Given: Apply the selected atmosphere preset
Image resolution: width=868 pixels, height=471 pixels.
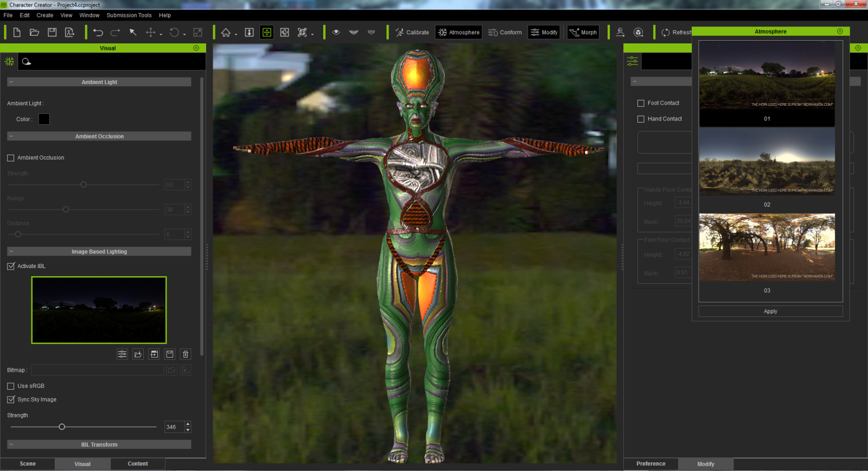Looking at the screenshot, I should 770,311.
